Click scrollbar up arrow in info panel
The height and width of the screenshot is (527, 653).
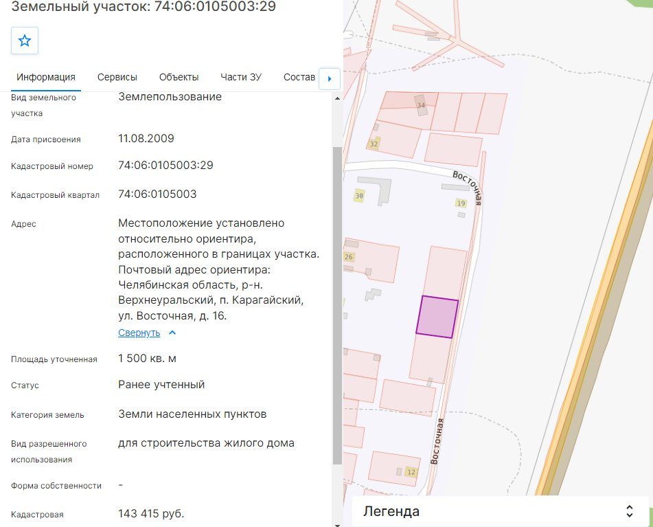coord(337,98)
